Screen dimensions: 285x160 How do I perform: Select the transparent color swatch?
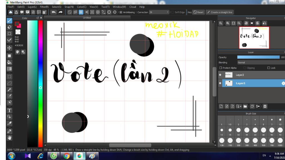[18, 32]
